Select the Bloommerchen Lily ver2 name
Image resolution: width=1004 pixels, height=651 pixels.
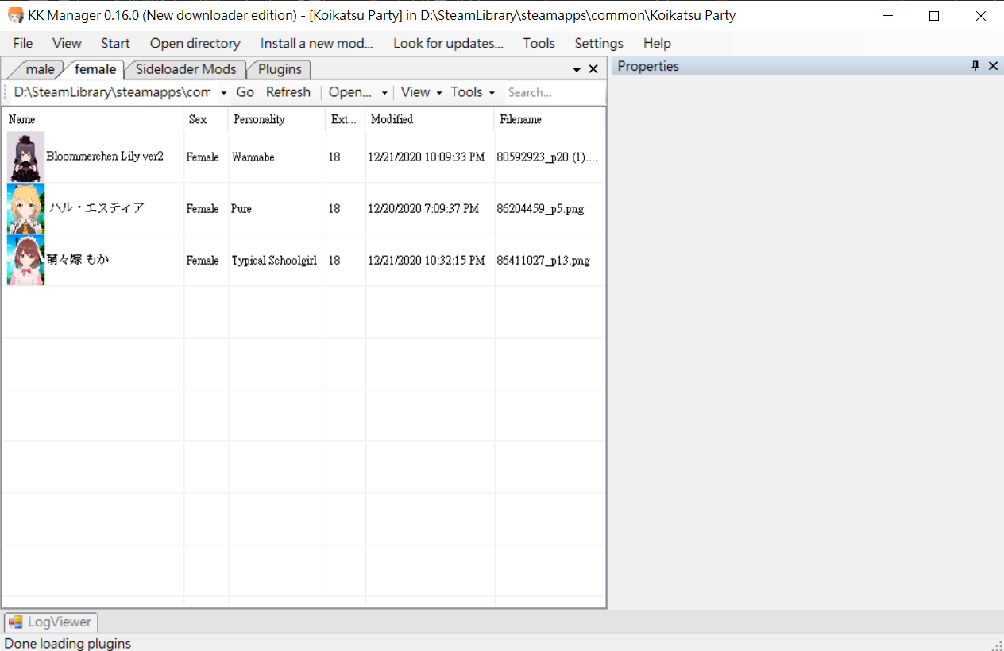[x=105, y=157]
